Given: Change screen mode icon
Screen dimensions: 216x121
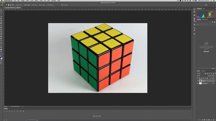Looking at the screenshot, I should point(1,63).
